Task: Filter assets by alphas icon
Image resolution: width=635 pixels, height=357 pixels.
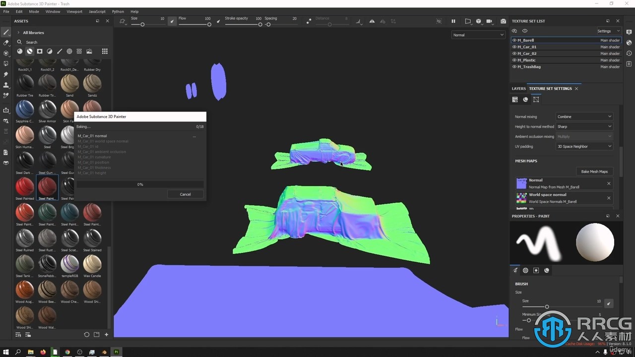Action: click(x=69, y=51)
